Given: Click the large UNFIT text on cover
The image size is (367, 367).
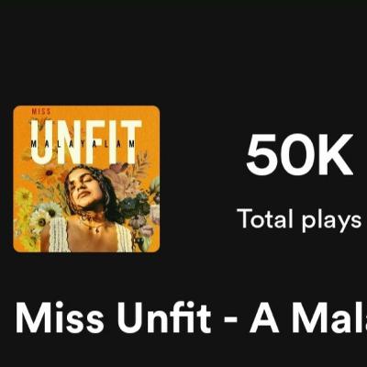Looking at the screenshot, I should [x=87, y=141].
